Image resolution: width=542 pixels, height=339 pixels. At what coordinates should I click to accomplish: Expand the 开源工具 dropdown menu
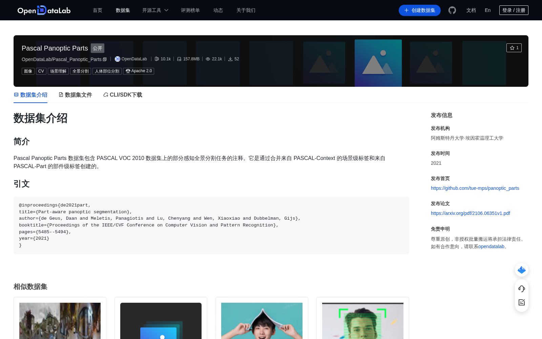(x=155, y=10)
